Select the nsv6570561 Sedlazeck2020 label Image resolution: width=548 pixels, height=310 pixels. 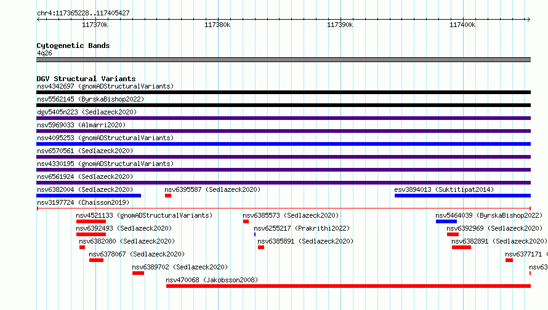[85, 151]
